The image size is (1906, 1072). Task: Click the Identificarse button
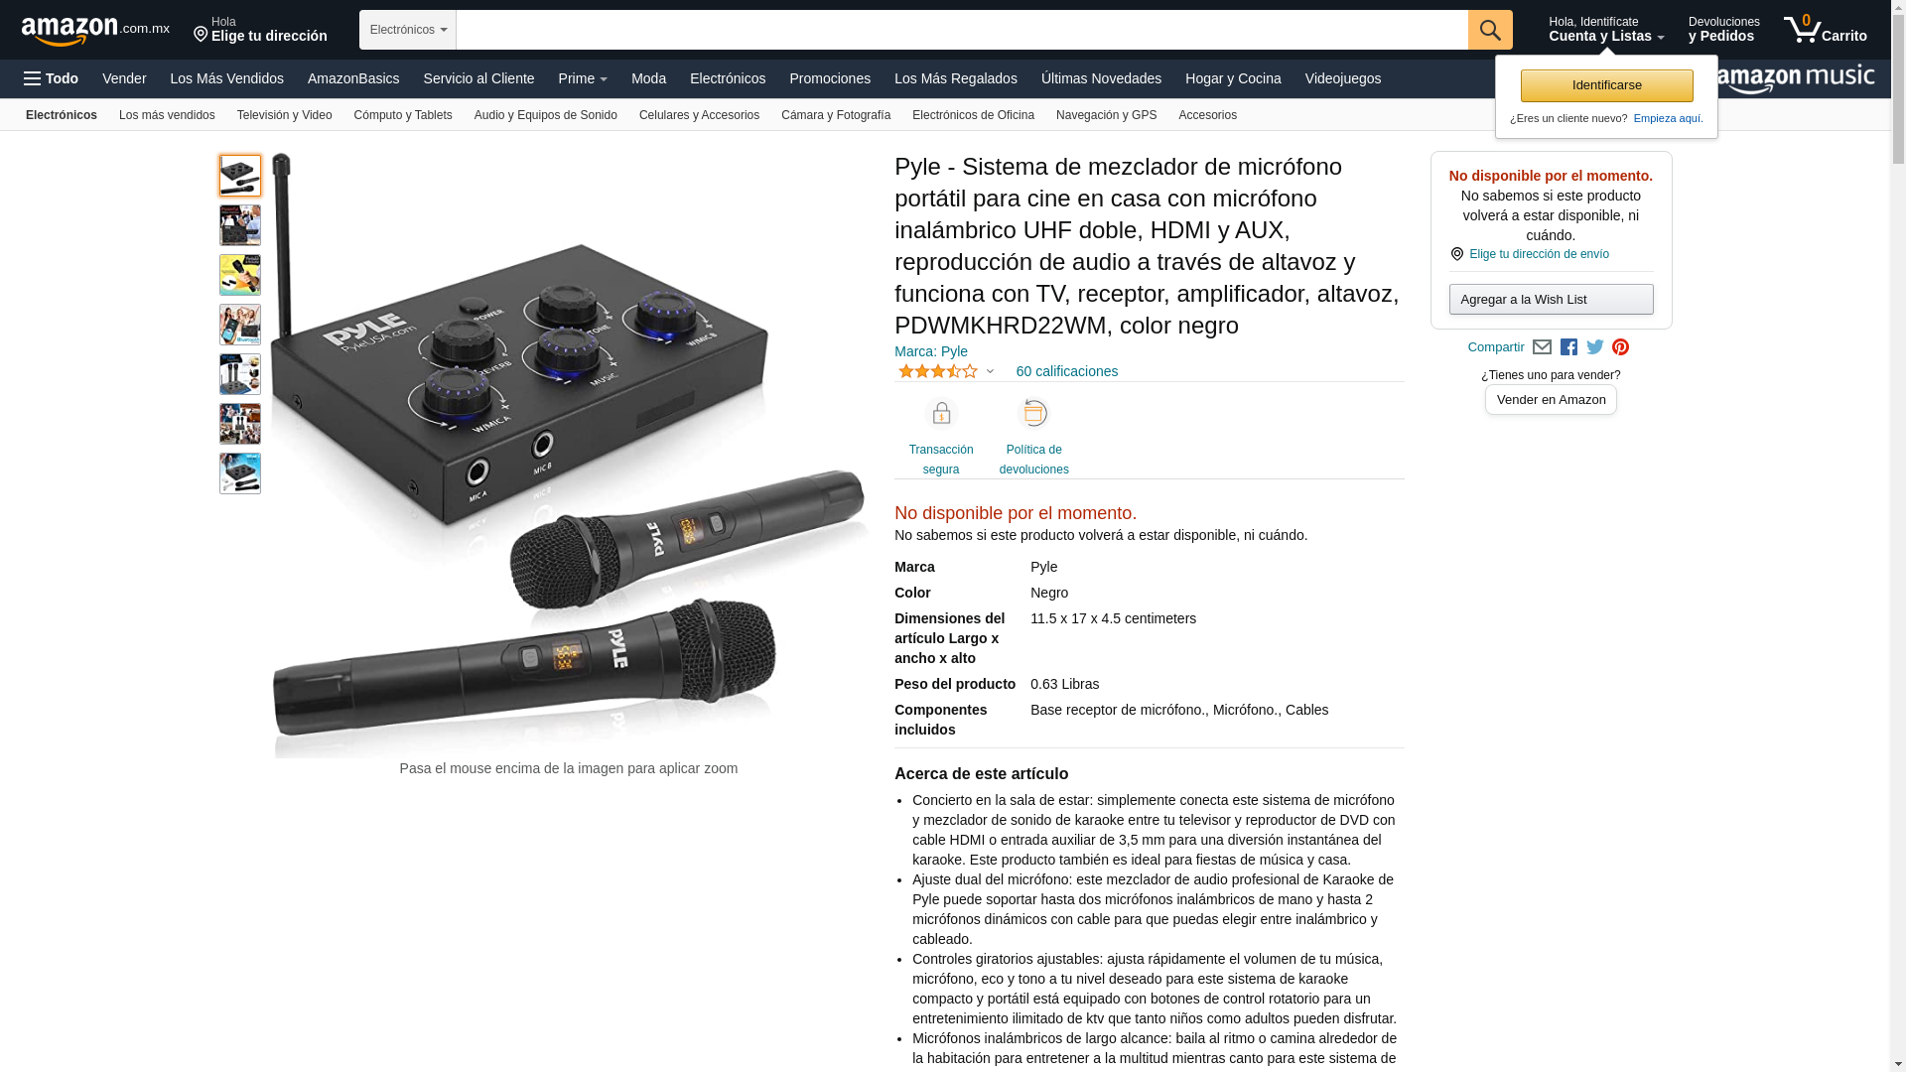pyautogui.click(x=1607, y=85)
